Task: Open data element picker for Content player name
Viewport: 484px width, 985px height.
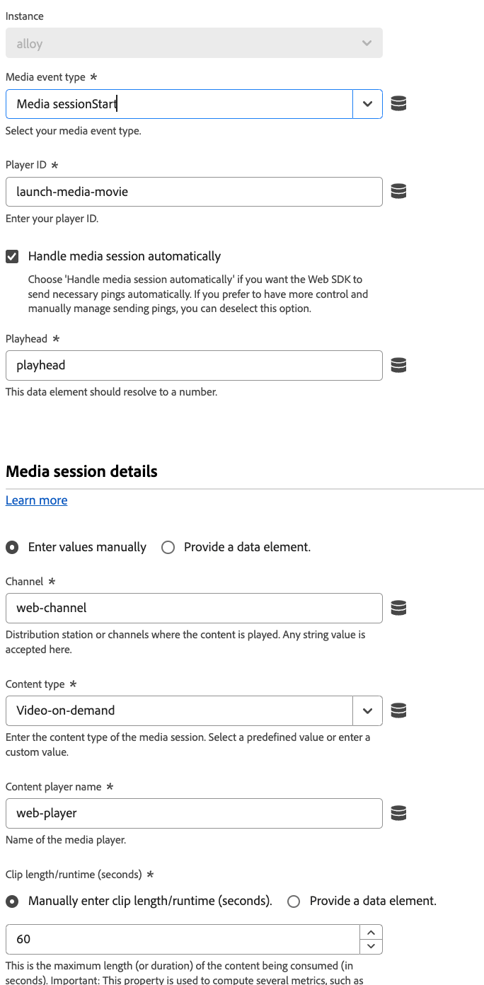Action: coord(398,813)
